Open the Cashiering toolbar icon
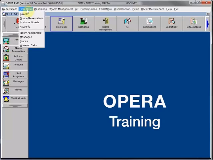Viewport: 213px width, 160px height. [83, 23]
